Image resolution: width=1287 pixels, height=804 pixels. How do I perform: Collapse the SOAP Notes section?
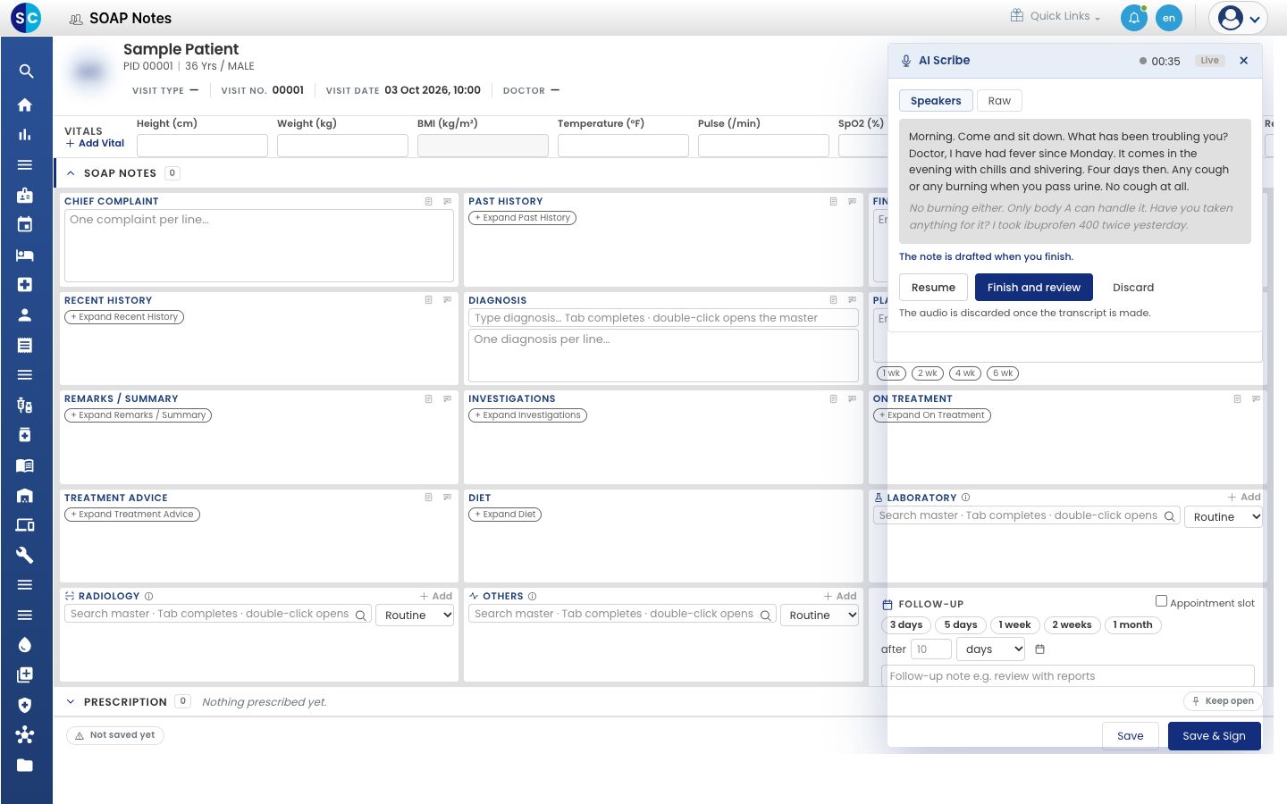(71, 173)
